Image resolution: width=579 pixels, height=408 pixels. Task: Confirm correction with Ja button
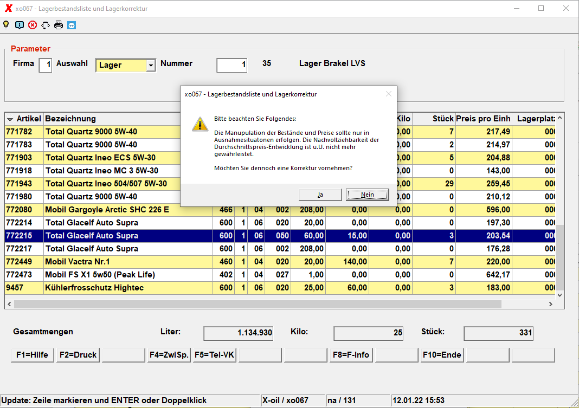[320, 195]
